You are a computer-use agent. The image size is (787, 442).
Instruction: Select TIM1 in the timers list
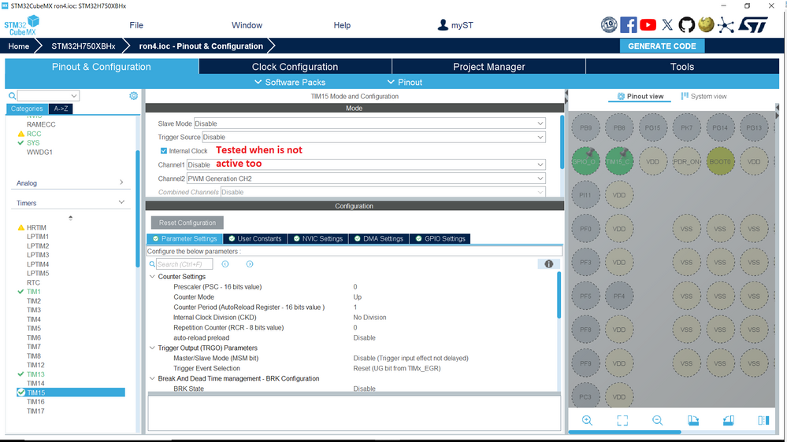coord(34,292)
